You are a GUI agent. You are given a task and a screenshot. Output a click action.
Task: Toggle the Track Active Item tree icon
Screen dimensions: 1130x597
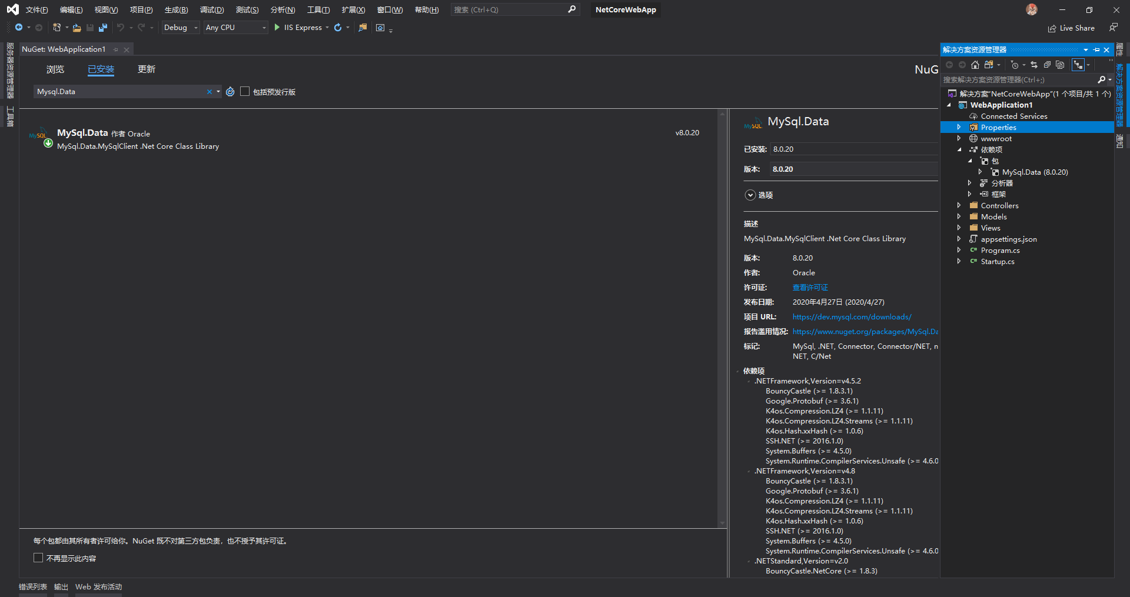pos(1078,65)
